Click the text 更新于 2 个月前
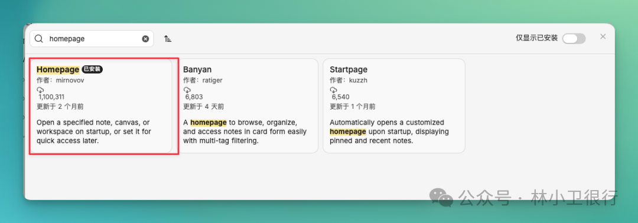This screenshot has width=638, height=223. [x=60, y=106]
